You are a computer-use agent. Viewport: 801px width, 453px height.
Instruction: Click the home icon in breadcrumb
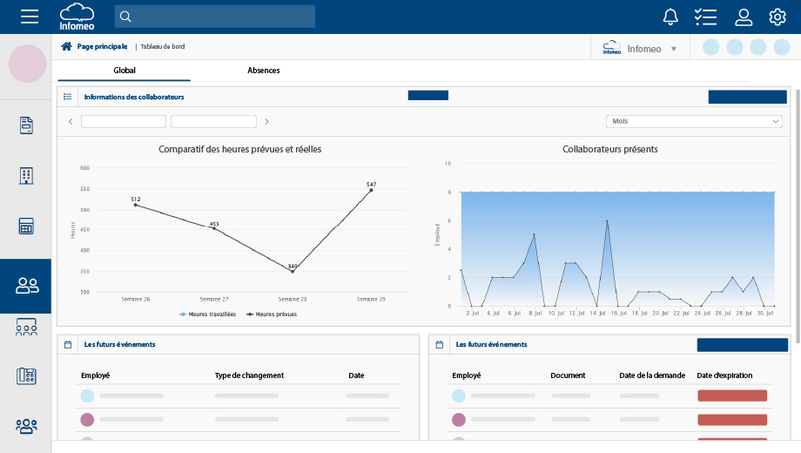[66, 47]
